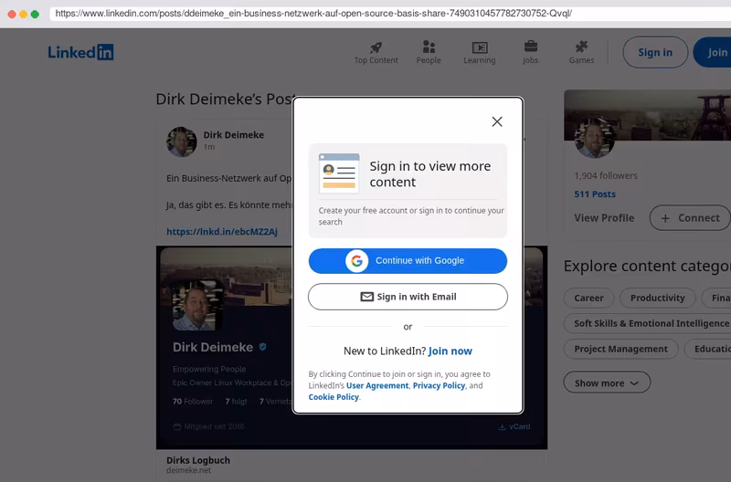731x482 pixels.
Task: Click the red window close dot
Action: (x=12, y=14)
